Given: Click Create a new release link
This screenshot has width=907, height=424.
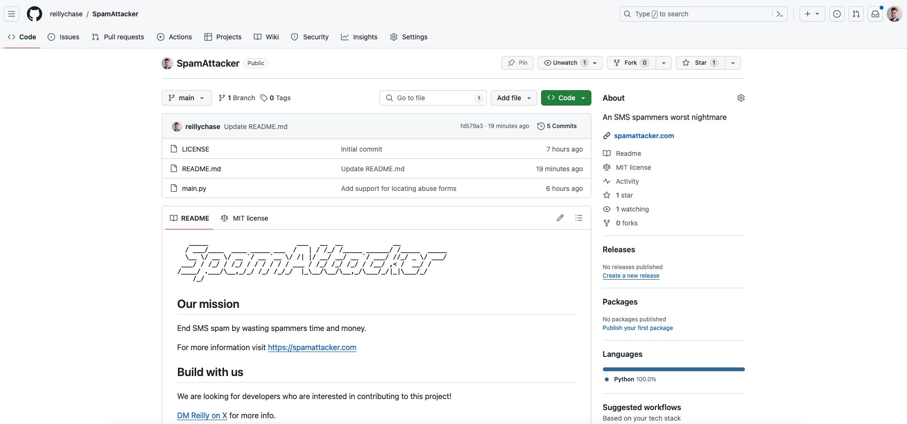Looking at the screenshot, I should click(x=631, y=276).
